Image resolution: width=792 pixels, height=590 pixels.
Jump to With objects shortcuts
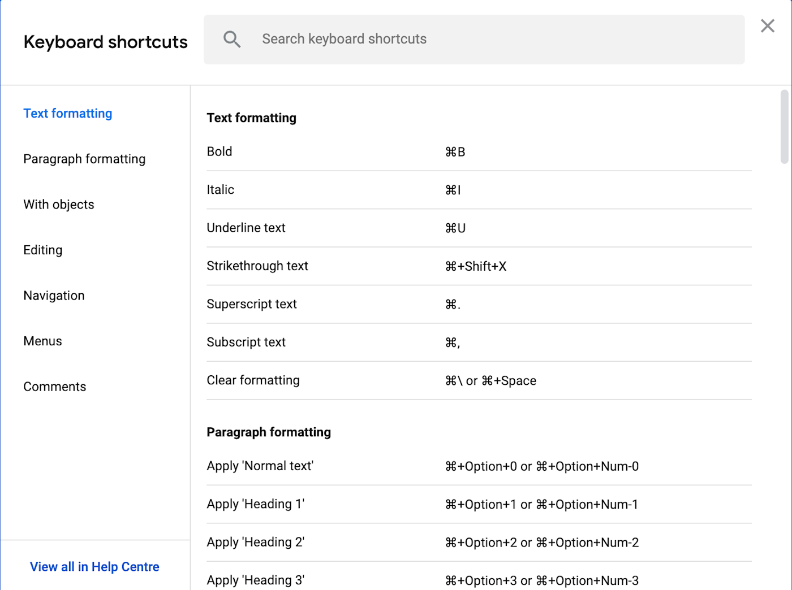pyautogui.click(x=59, y=205)
